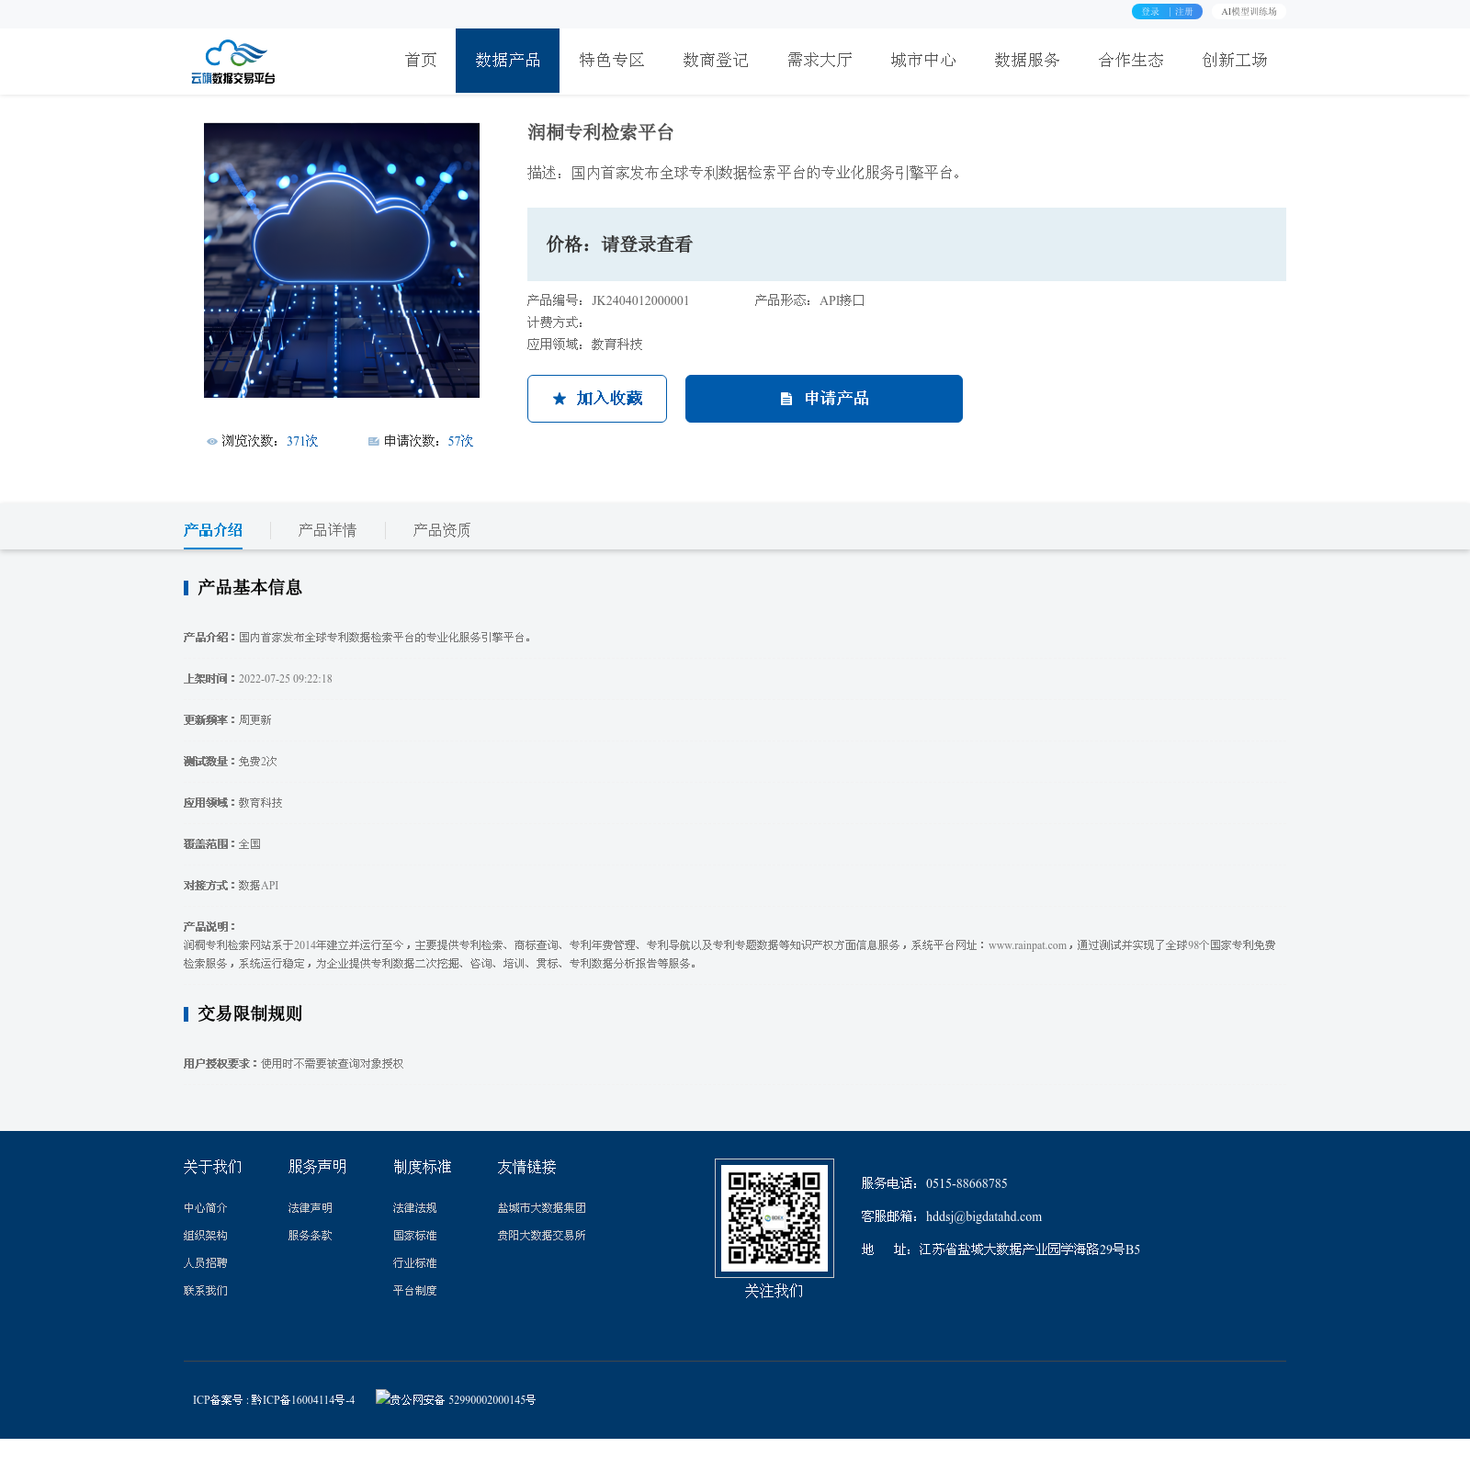This screenshot has height=1470, width=1470.
Task: Click the document icon in 申请产品
Action: (x=786, y=399)
